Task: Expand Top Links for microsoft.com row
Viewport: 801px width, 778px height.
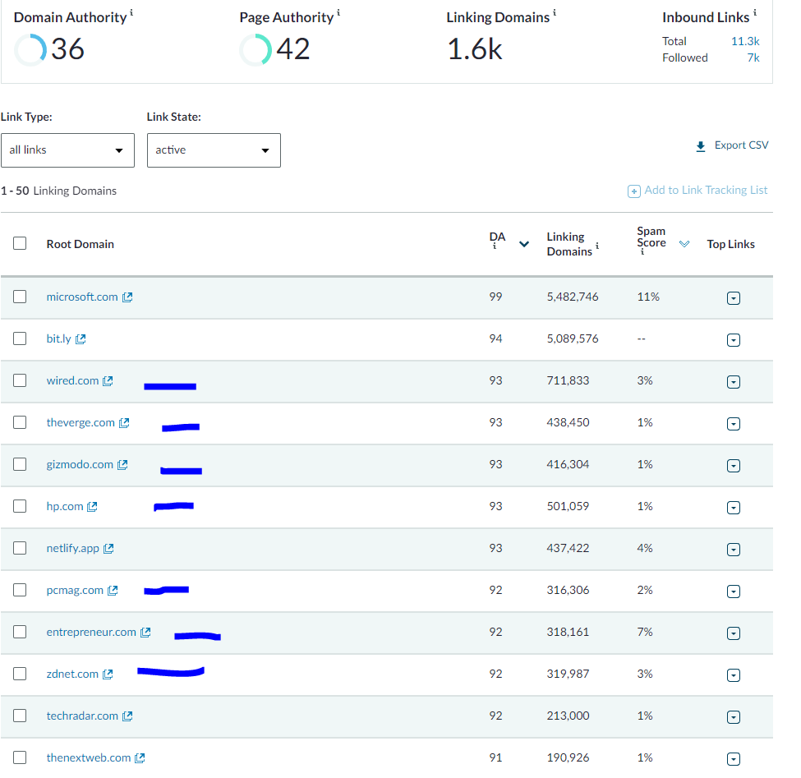Action: click(x=734, y=298)
